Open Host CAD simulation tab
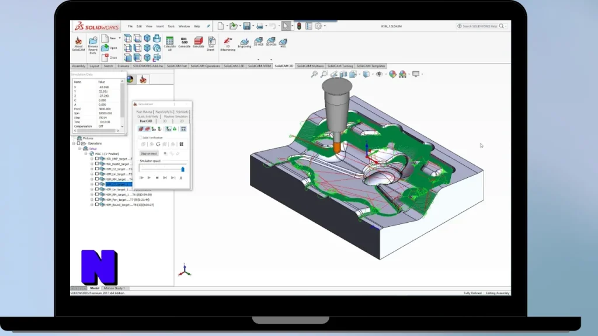This screenshot has height=336, width=598. [145, 121]
